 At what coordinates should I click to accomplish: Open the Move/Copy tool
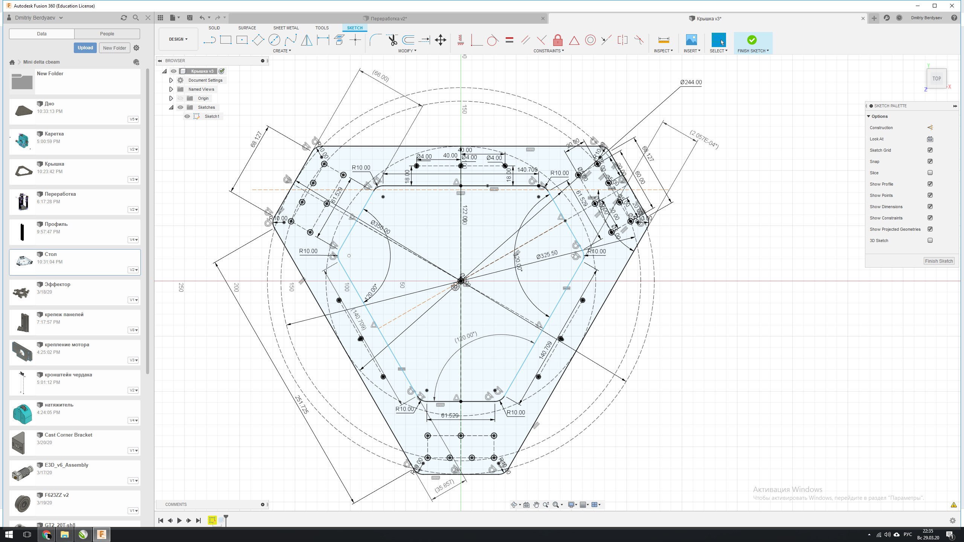point(440,40)
